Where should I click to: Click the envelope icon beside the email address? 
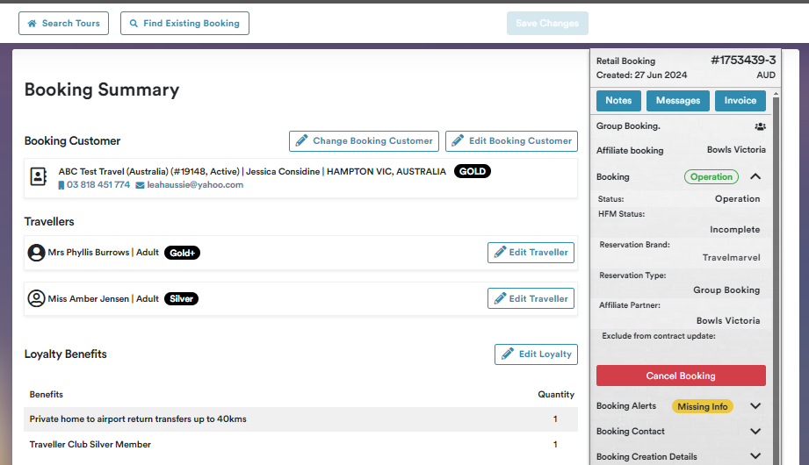pyautogui.click(x=140, y=185)
